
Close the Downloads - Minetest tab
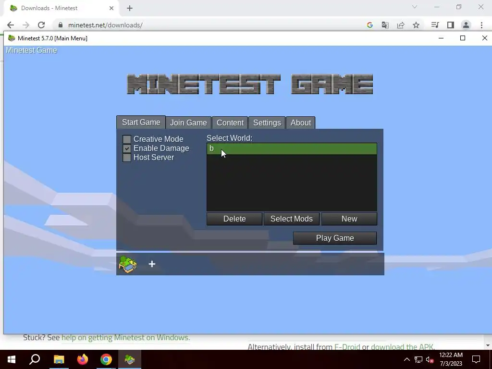(x=111, y=8)
